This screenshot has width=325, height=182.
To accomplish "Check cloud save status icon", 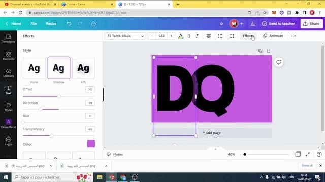I will click(93, 24).
